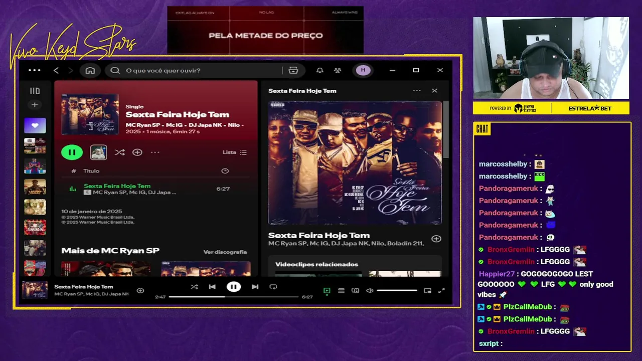
Task: Toggle repeat in the player bar
Action: 273,287
